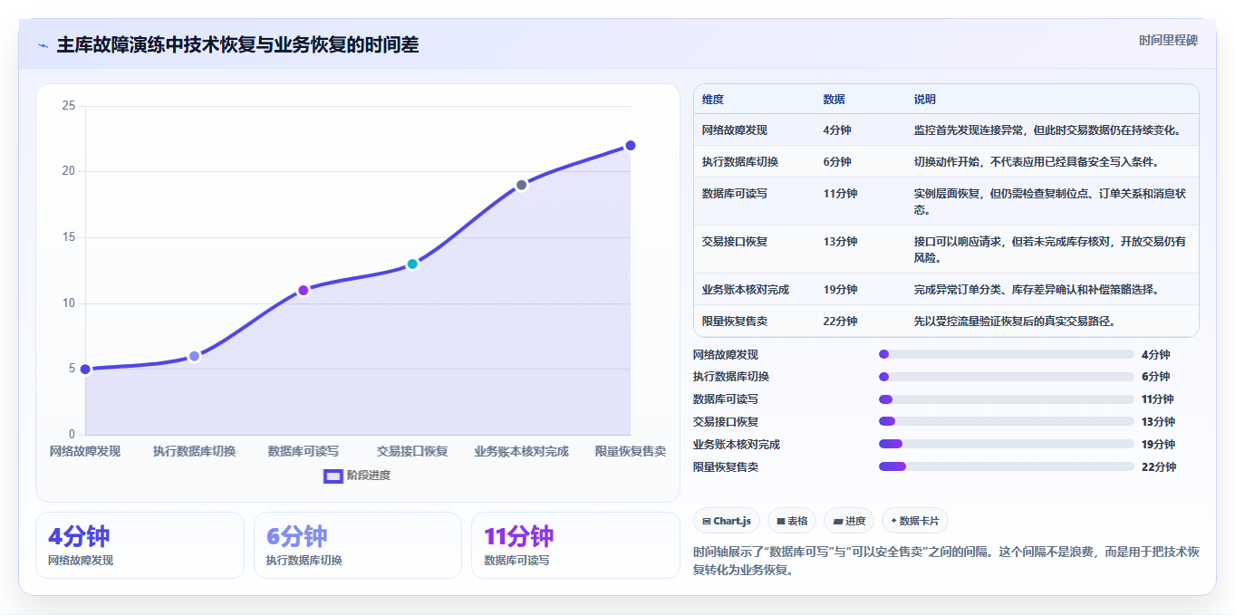The height and width of the screenshot is (615, 1235).
Task: Click the 数据卡片 tag
Action: 915,521
